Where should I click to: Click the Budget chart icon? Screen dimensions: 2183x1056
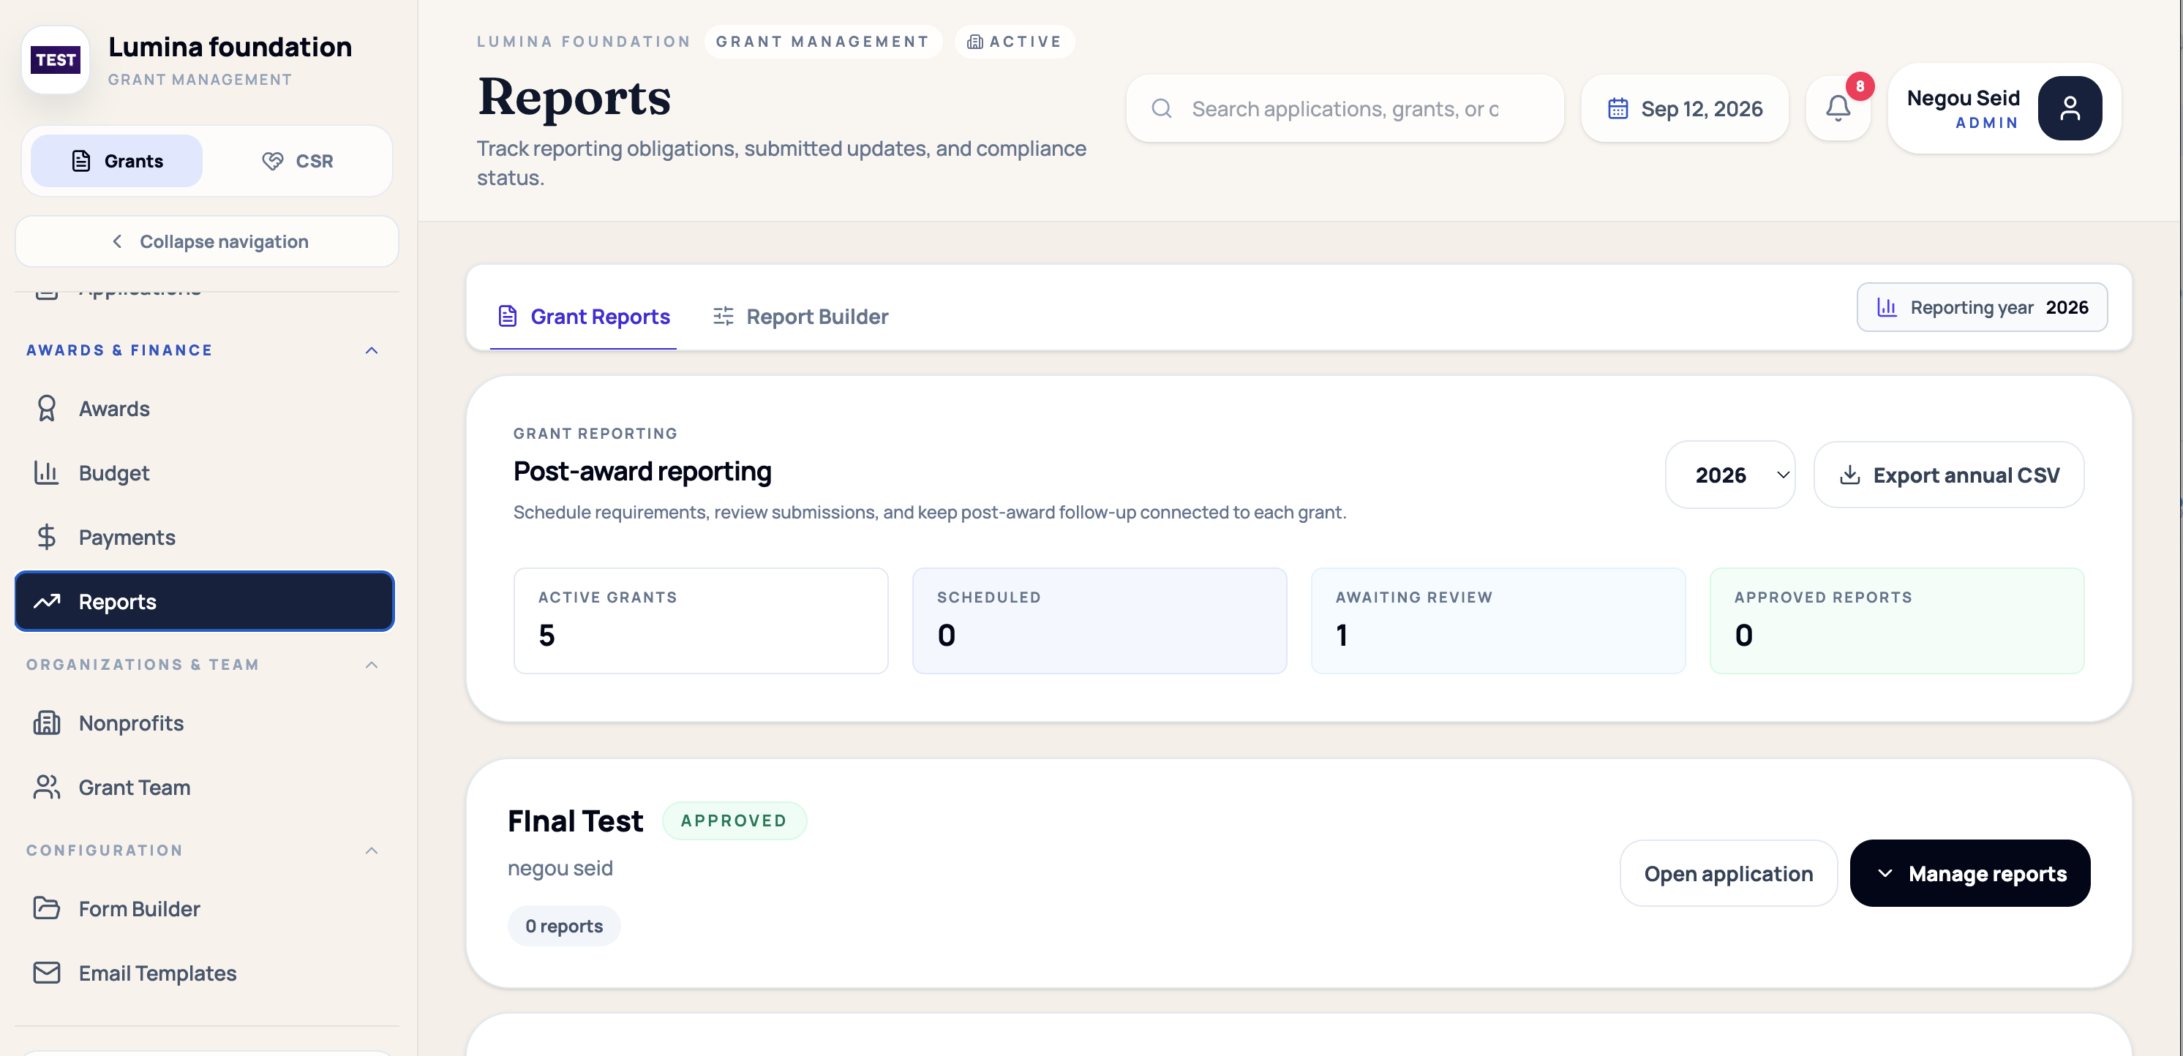pos(47,472)
